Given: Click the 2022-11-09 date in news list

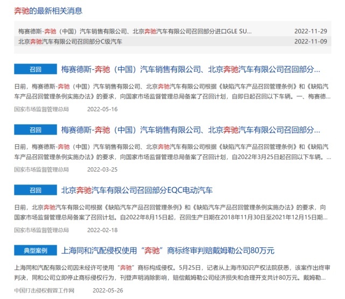Looking at the screenshot, I should pos(311,41).
